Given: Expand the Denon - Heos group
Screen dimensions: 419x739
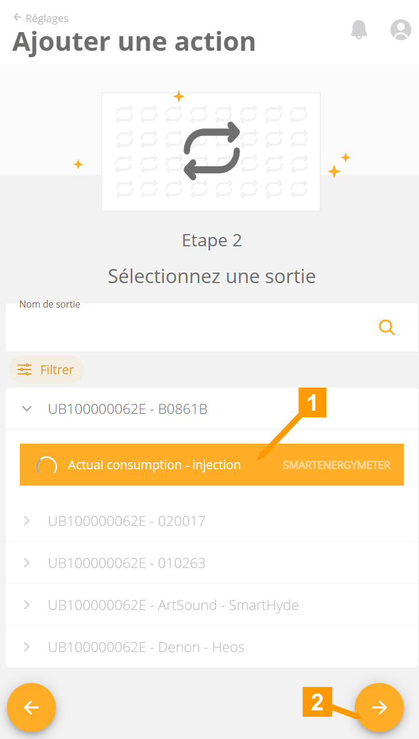Looking at the screenshot, I should pyautogui.click(x=27, y=647).
